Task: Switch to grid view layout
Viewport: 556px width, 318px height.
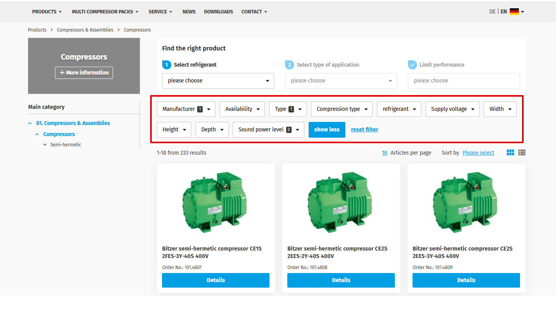Action: coord(510,153)
